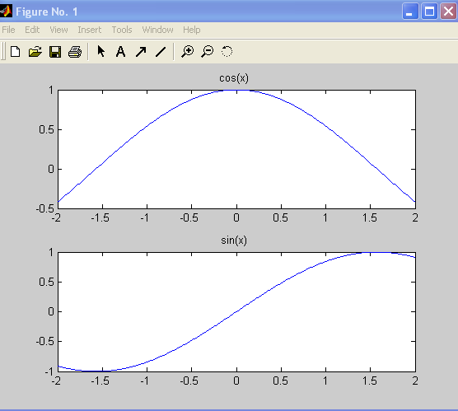The width and height of the screenshot is (458, 411).
Task: Open the Help menu
Action: tap(192, 30)
